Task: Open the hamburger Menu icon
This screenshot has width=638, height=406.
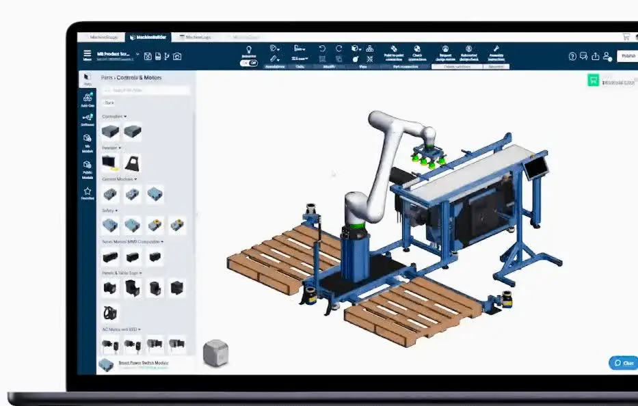Action: click(x=87, y=55)
